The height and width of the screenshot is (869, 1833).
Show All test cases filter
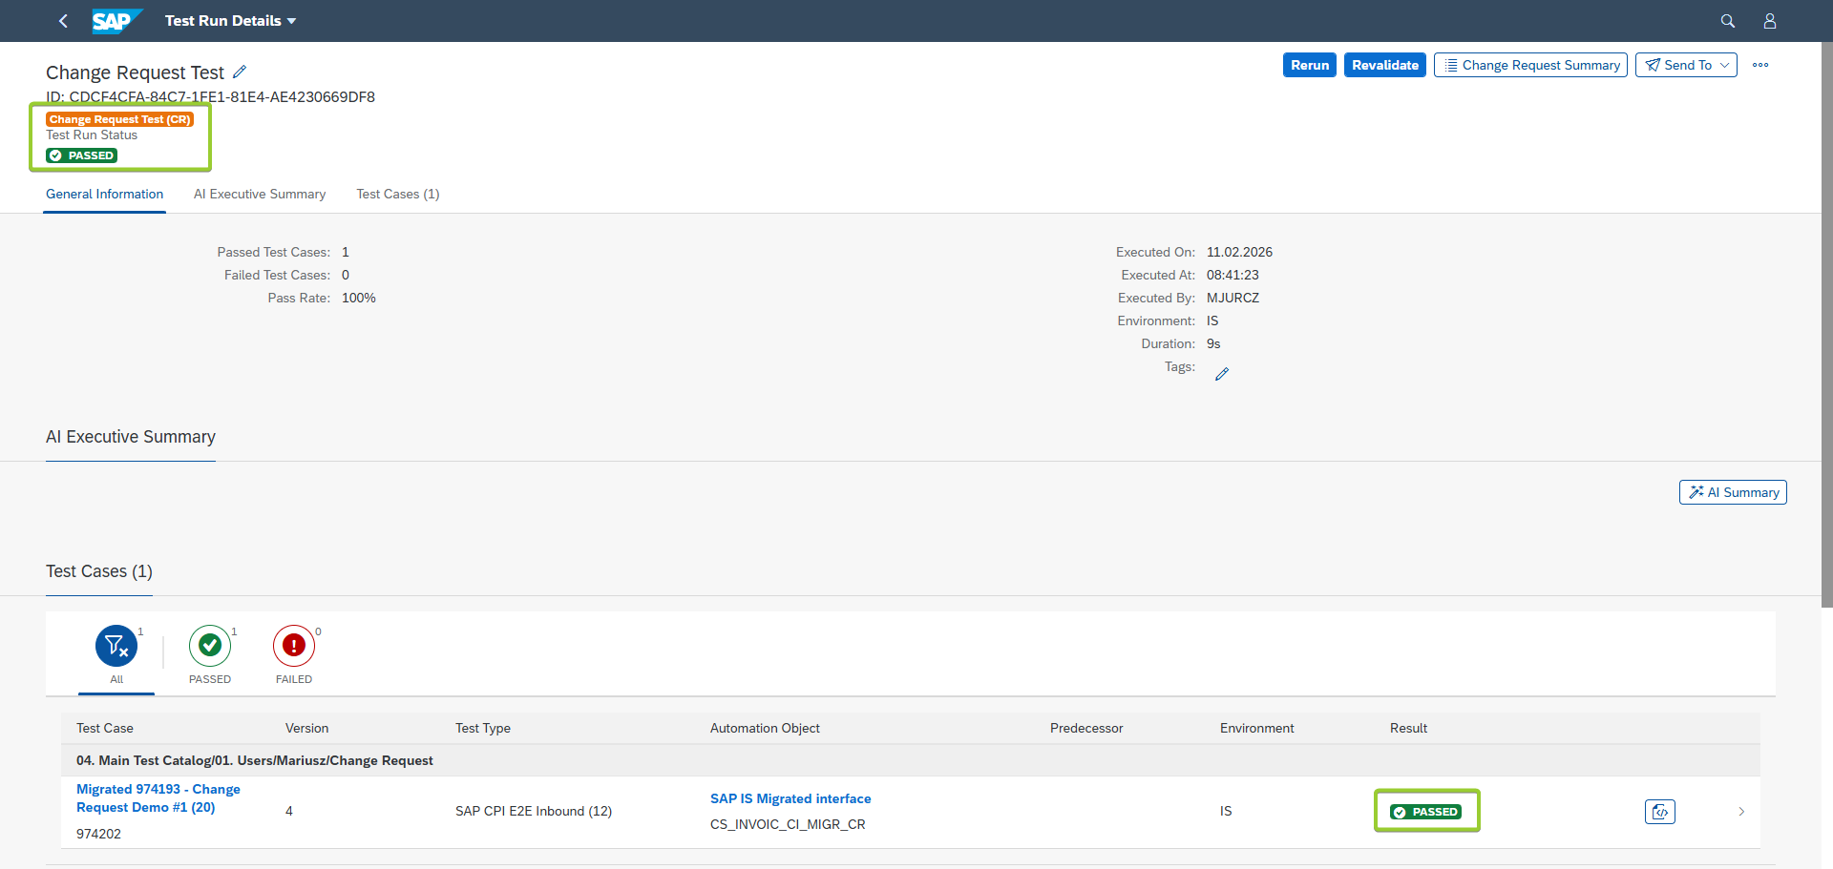point(116,655)
